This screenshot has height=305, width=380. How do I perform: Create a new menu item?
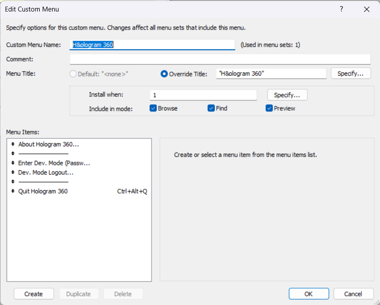pos(34,294)
